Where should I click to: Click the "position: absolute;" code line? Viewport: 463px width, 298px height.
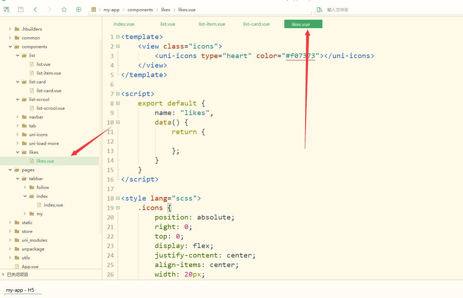pyautogui.click(x=195, y=217)
